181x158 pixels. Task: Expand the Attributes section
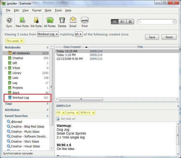(47, 110)
